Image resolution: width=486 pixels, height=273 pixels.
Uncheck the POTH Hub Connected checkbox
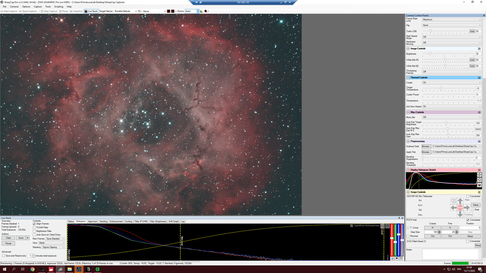click(x=468, y=220)
